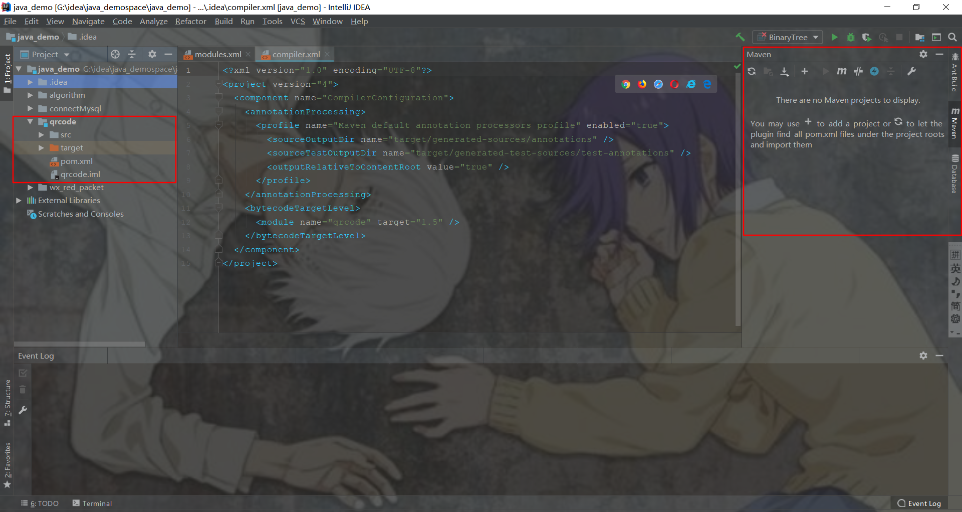The height and width of the screenshot is (512, 962).
Task: Collapse the java_demo root node
Action: [19, 69]
